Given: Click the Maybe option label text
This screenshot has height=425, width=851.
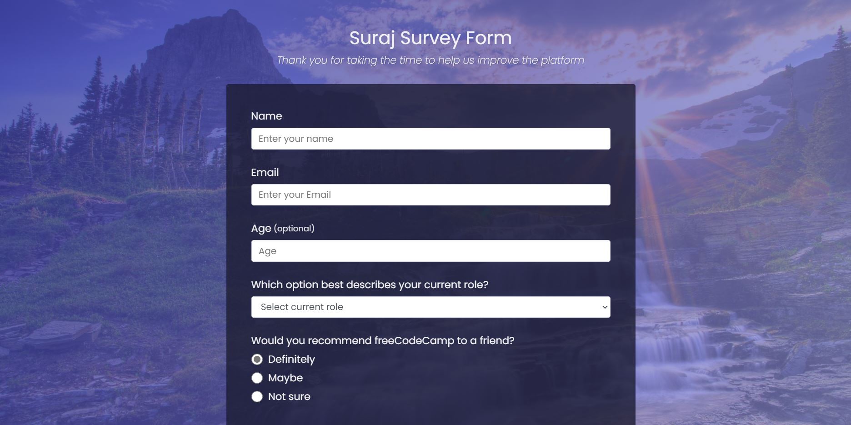Looking at the screenshot, I should tap(285, 378).
